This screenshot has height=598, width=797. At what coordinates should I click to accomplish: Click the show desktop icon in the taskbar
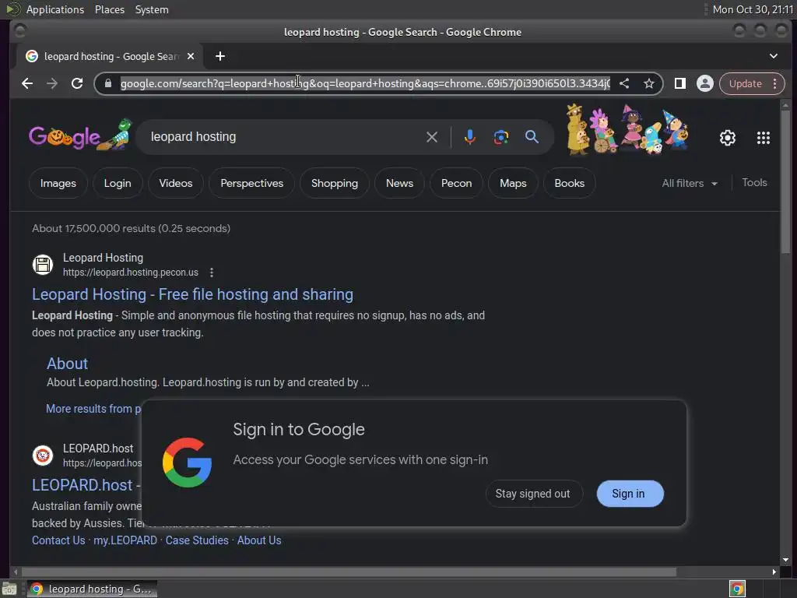coord(9,589)
